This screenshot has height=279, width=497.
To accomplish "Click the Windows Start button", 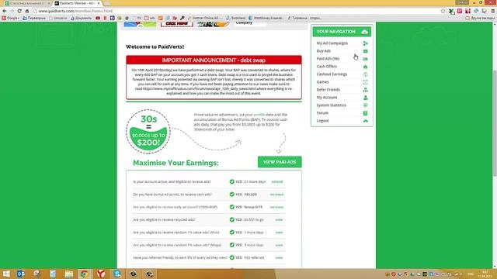I will (6, 274).
